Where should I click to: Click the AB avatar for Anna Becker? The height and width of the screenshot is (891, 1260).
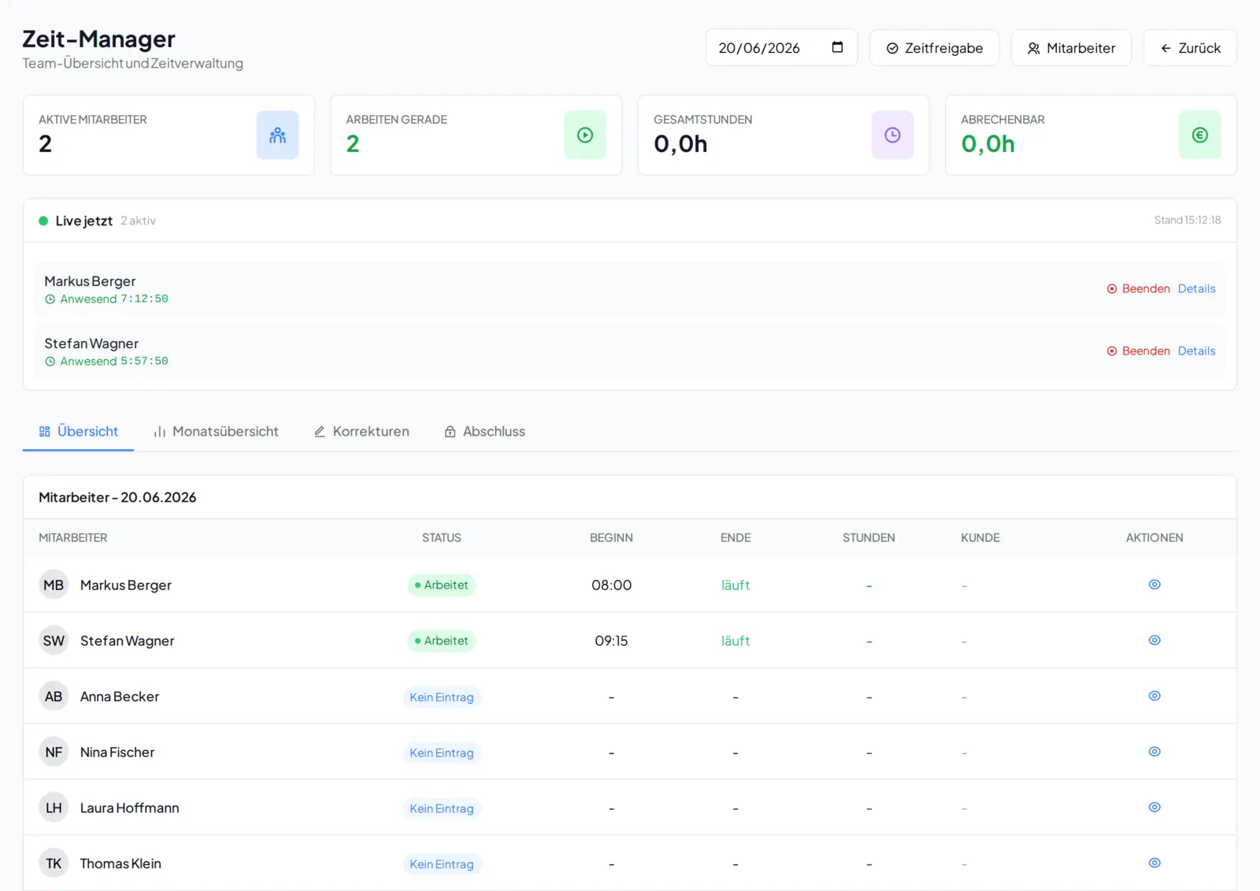(x=54, y=696)
